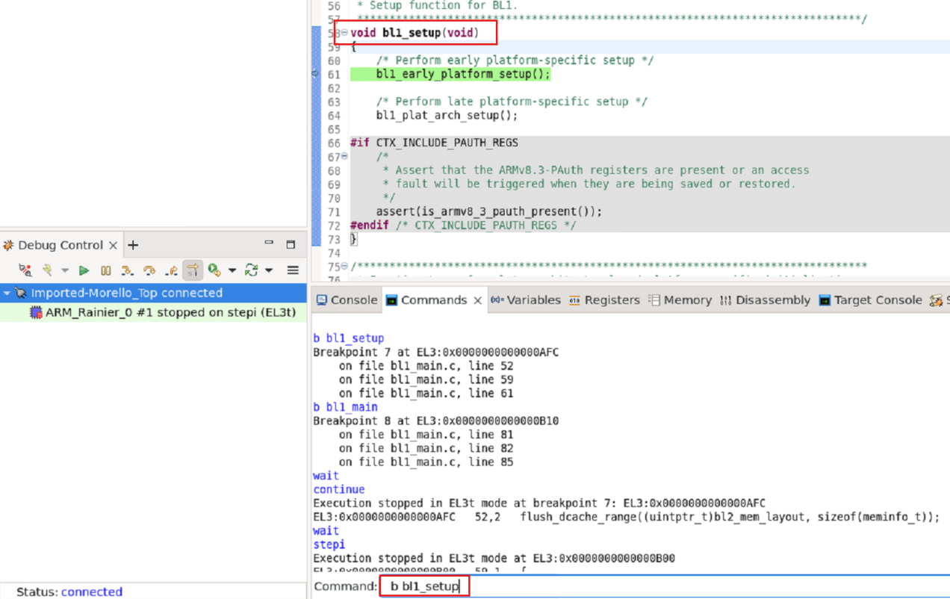
Task: Toggle instruction stepping mode button
Action: [x=193, y=270]
